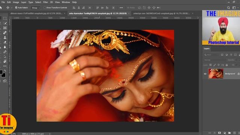This screenshot has width=240, height=135.
Task: Expand the status bar arrow
Action: click(49, 134)
